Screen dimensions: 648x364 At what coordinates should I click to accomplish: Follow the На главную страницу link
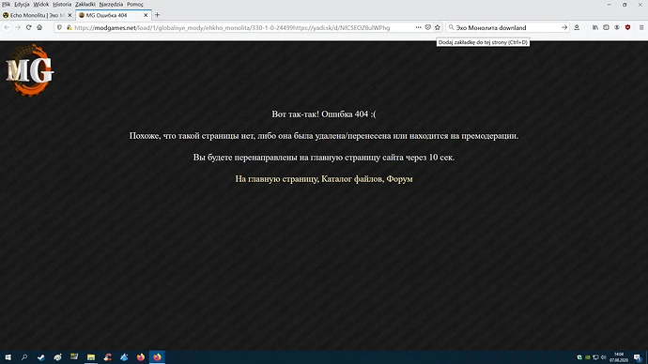[276, 178]
